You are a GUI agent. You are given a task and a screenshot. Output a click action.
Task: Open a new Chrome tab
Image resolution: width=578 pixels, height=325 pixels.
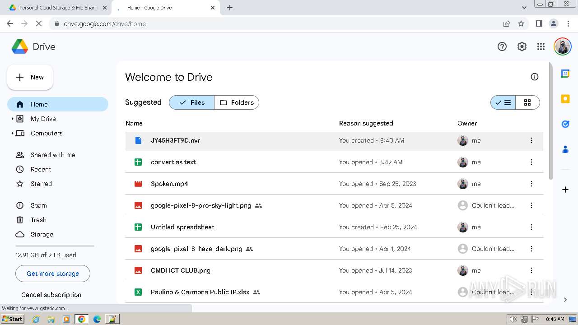(230, 8)
